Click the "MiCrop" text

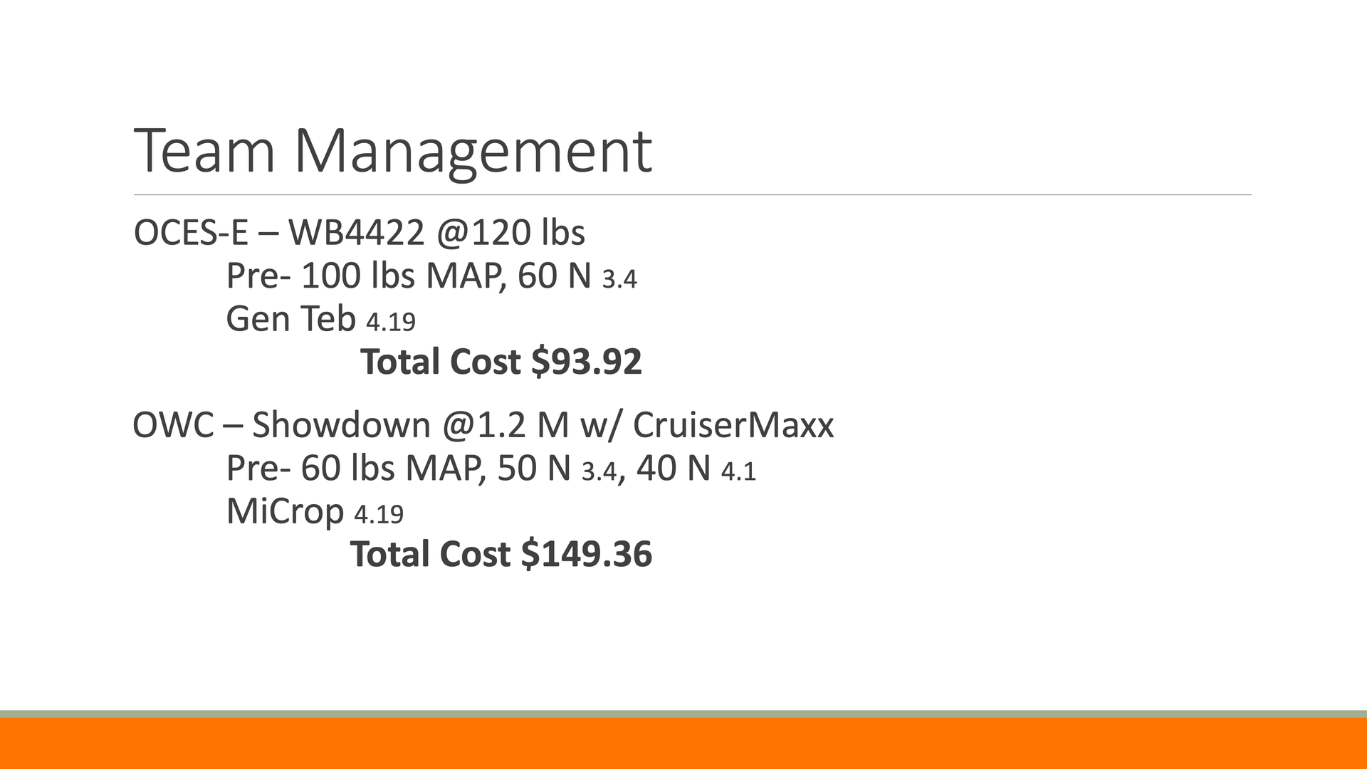[285, 511]
